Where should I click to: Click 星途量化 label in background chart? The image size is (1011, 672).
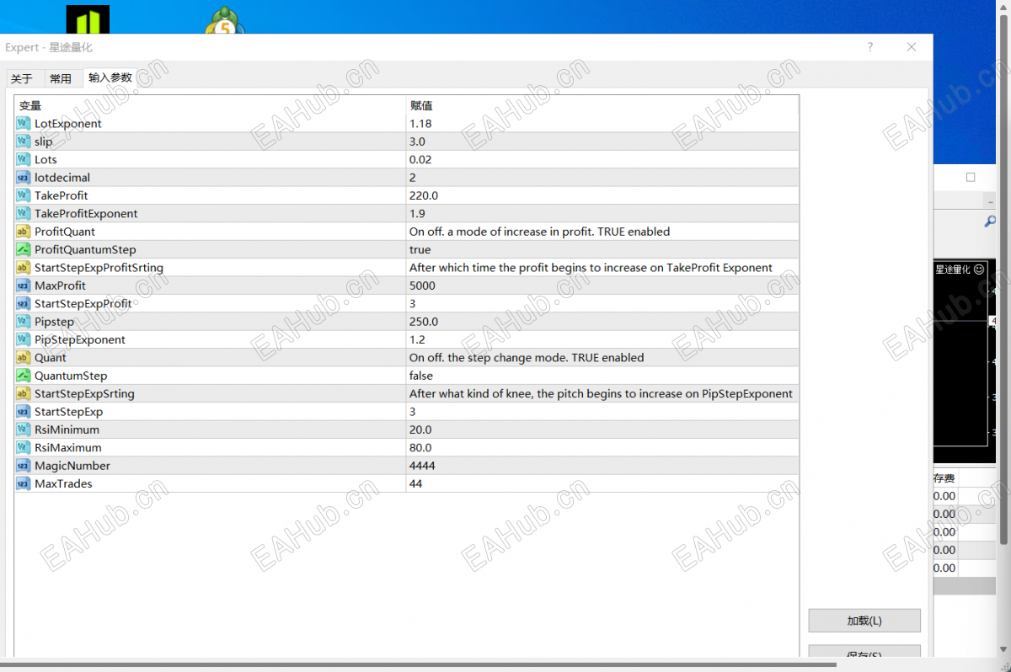(x=953, y=269)
